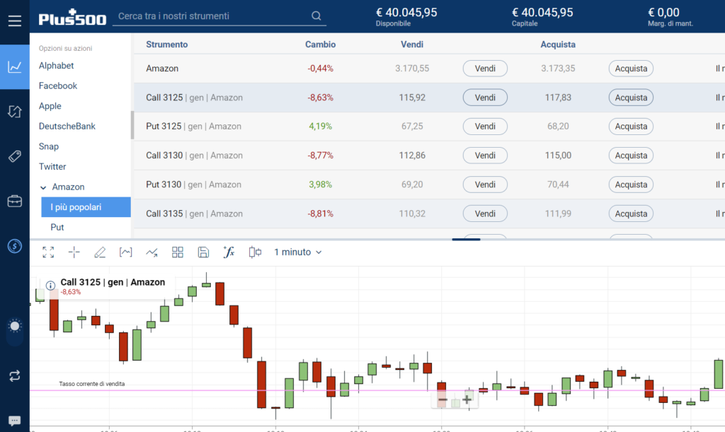Screen dimensions: 725x432
Task: Select Alphabet in options list
Action: (x=57, y=66)
